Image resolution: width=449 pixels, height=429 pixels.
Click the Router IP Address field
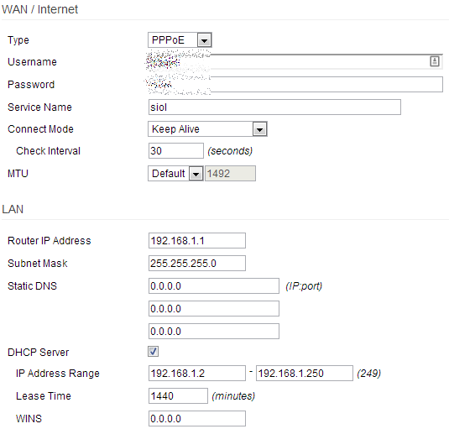pos(197,241)
